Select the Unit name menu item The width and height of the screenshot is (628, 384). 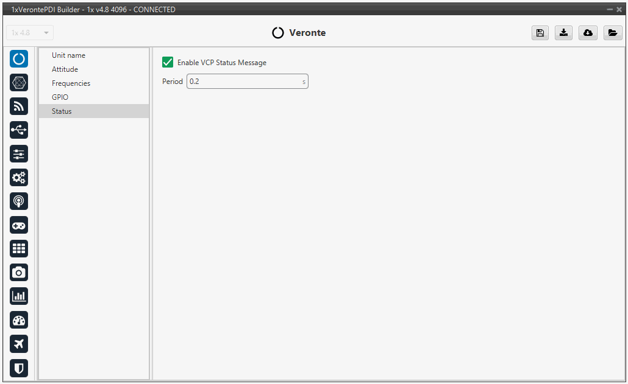click(x=68, y=55)
